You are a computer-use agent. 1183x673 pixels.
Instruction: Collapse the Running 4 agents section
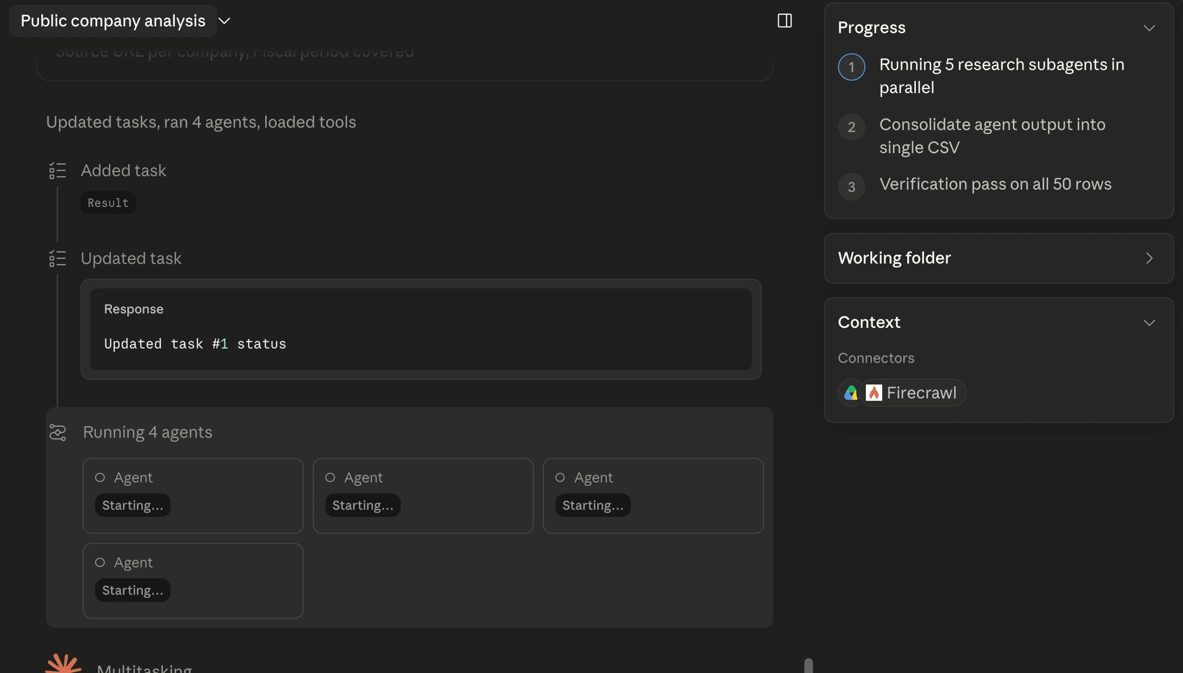click(147, 432)
